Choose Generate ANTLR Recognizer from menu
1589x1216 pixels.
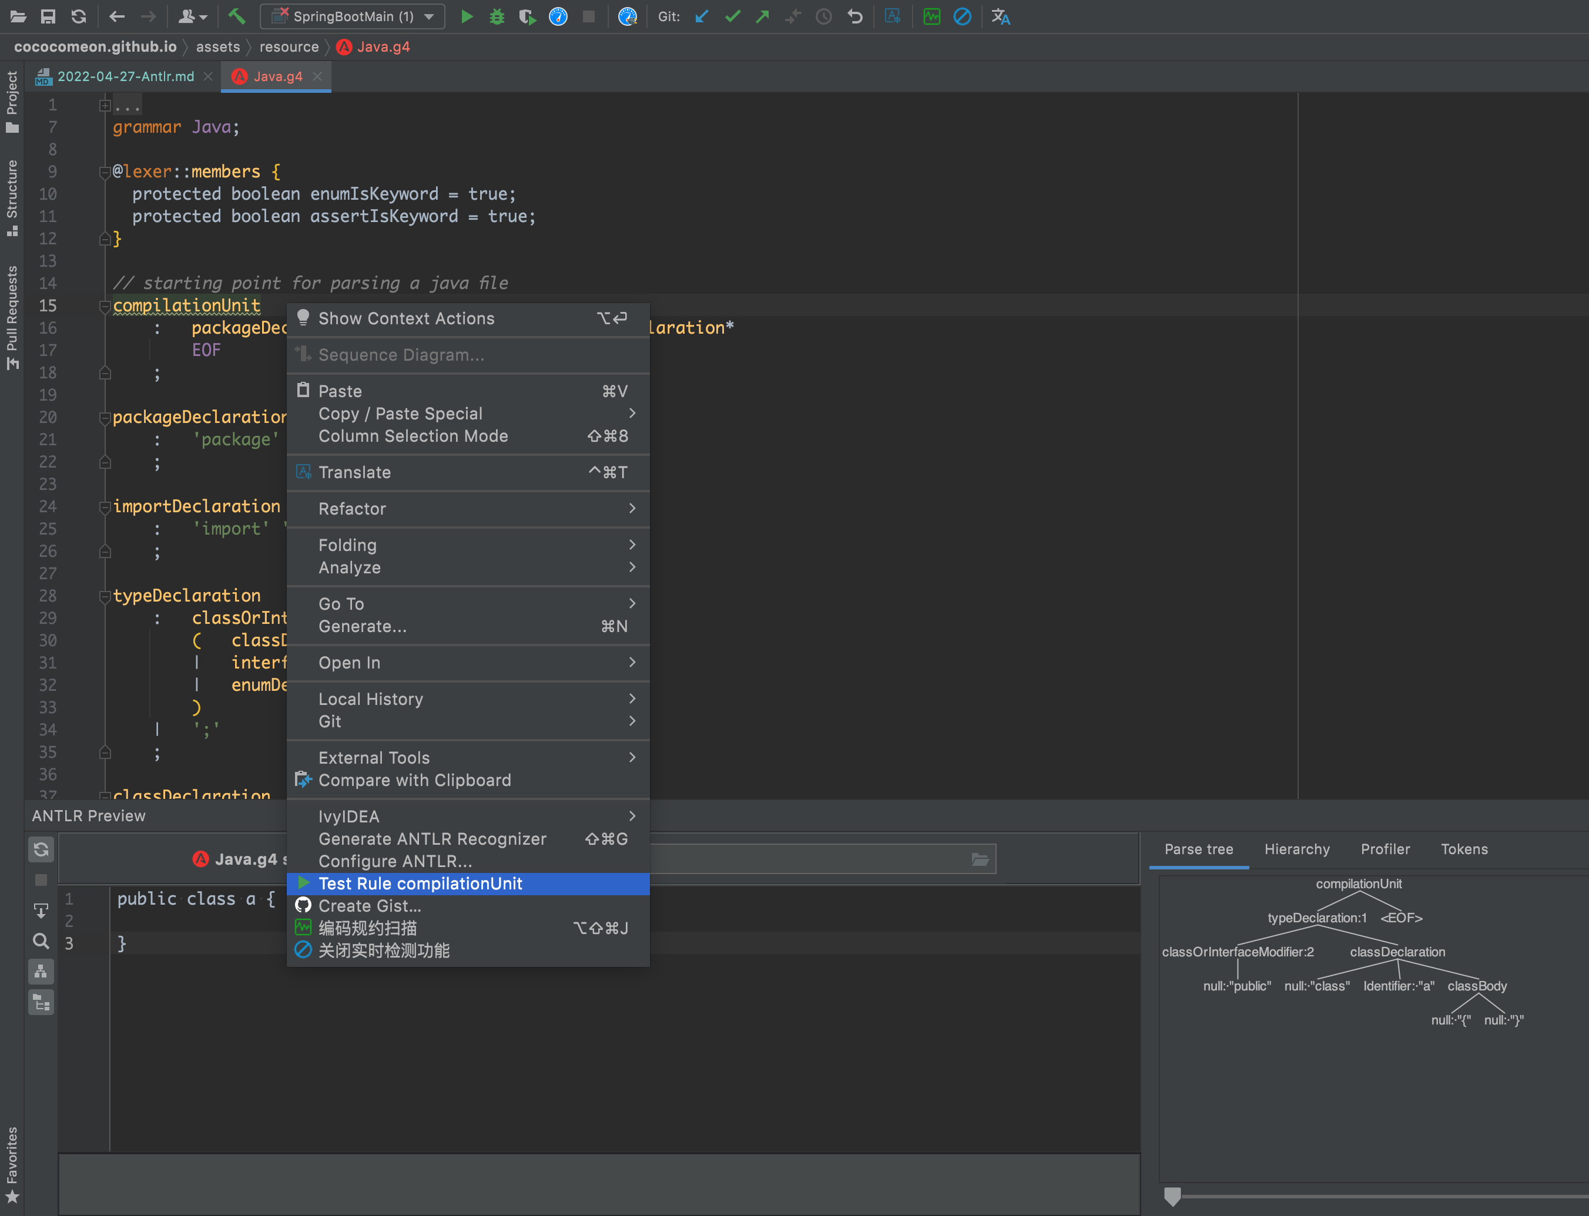coord(432,839)
